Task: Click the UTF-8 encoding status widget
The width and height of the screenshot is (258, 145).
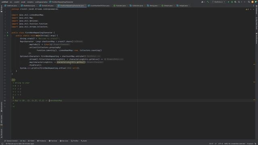Action: pos(221,144)
